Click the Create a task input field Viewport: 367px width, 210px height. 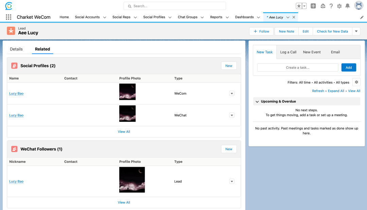coord(298,67)
